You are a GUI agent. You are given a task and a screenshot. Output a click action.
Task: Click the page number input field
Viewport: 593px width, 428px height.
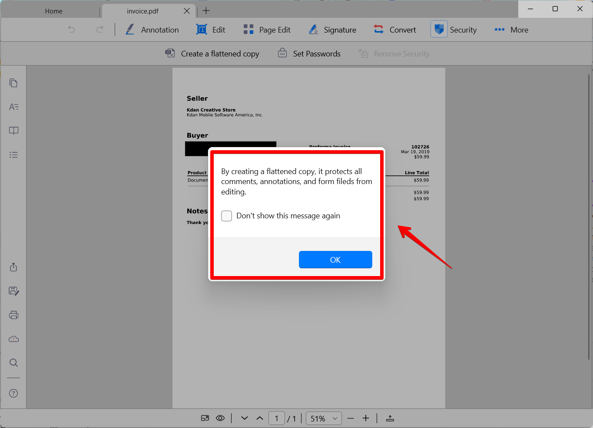[x=277, y=418]
